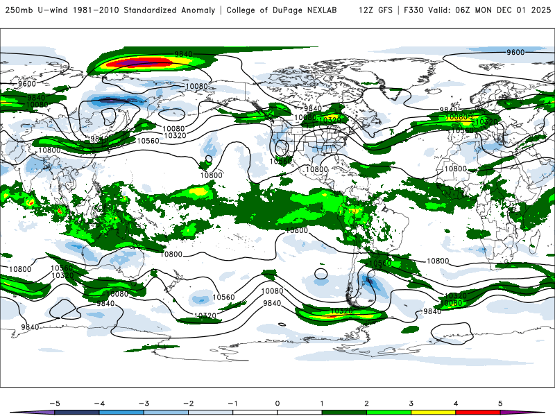Click the light blue -3 to -2 colorbar segment
Screen dimensions: 555x416
[x=166, y=413]
